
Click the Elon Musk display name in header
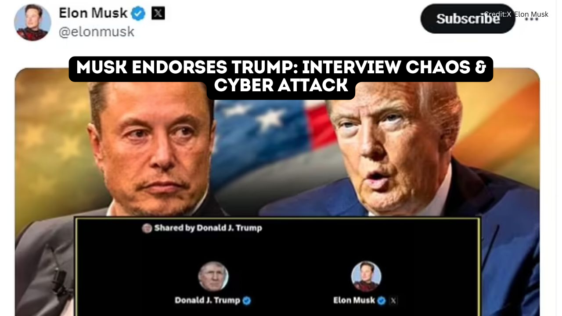(93, 13)
